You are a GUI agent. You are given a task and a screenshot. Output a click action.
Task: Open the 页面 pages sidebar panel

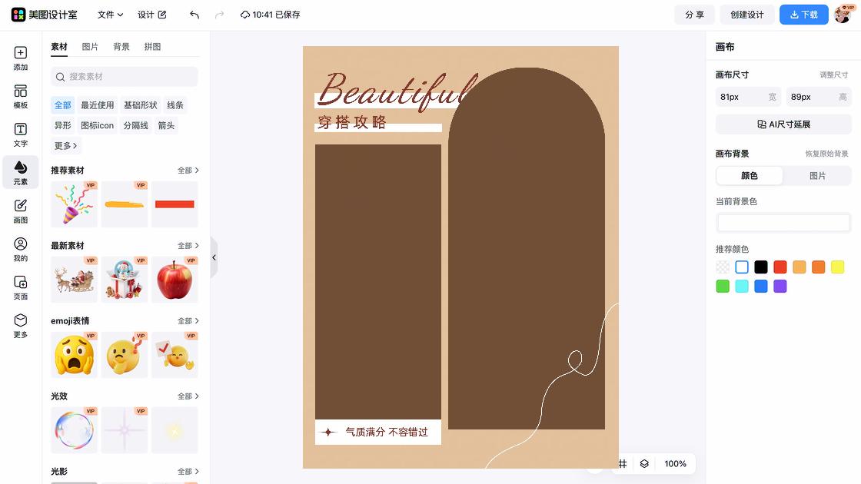(x=20, y=287)
